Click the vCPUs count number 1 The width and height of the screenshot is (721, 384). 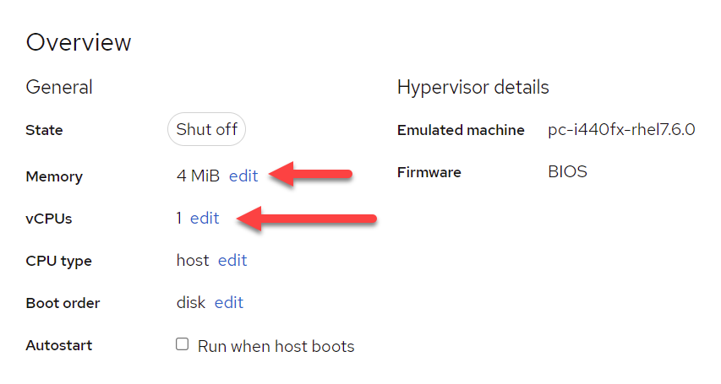click(x=179, y=219)
